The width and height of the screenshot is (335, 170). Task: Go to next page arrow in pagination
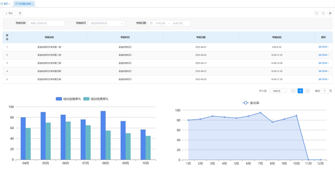click(x=307, y=91)
